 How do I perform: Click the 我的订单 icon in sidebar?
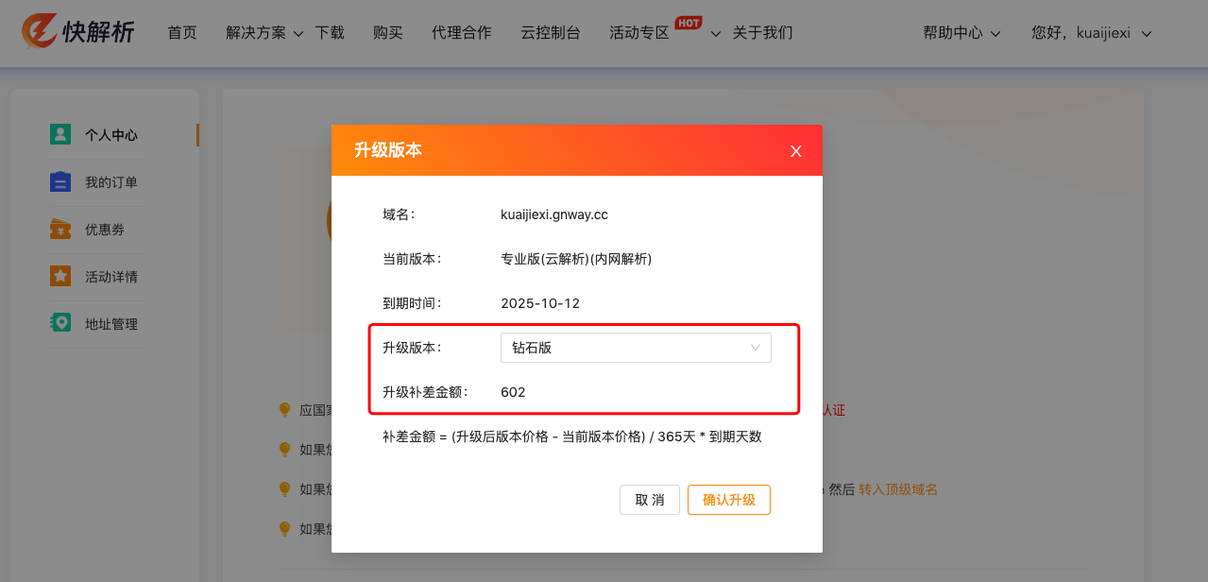(60, 181)
